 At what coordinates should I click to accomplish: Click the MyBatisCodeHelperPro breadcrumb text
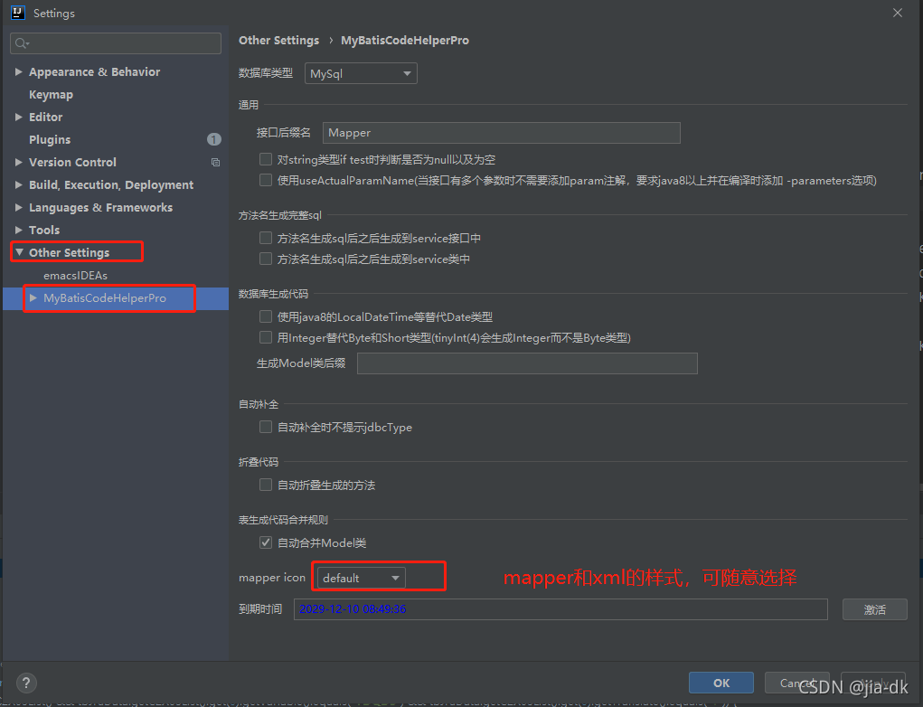(405, 40)
